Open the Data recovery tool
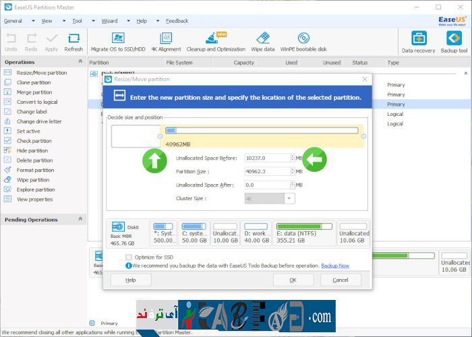472x337 pixels. click(418, 40)
